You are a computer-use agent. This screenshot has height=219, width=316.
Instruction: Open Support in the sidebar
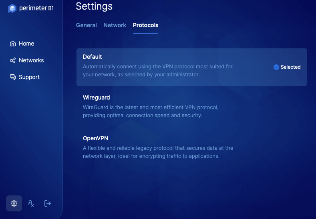click(x=25, y=77)
